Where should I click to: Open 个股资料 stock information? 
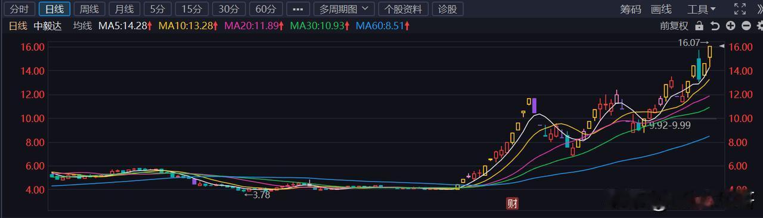click(x=403, y=9)
